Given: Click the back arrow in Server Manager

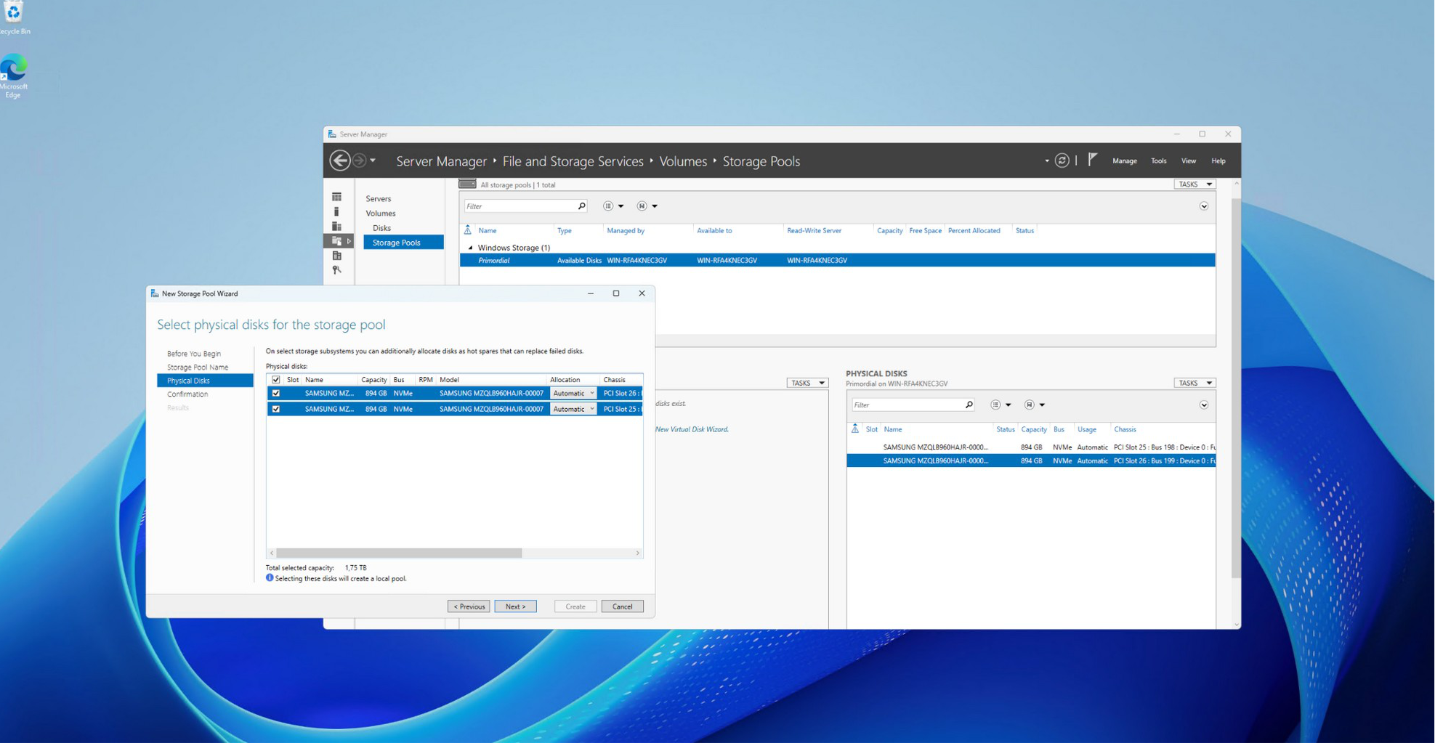Looking at the screenshot, I should 339,161.
